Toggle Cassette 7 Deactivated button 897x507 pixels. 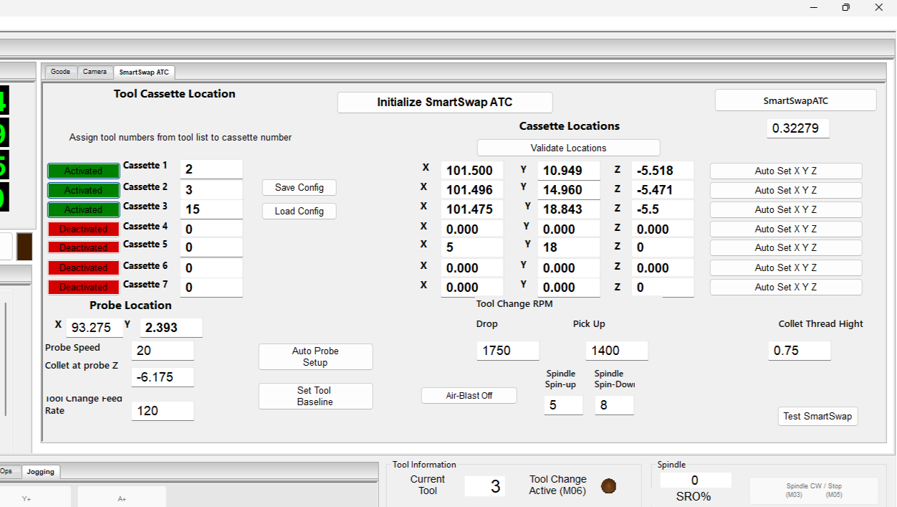[x=83, y=287]
